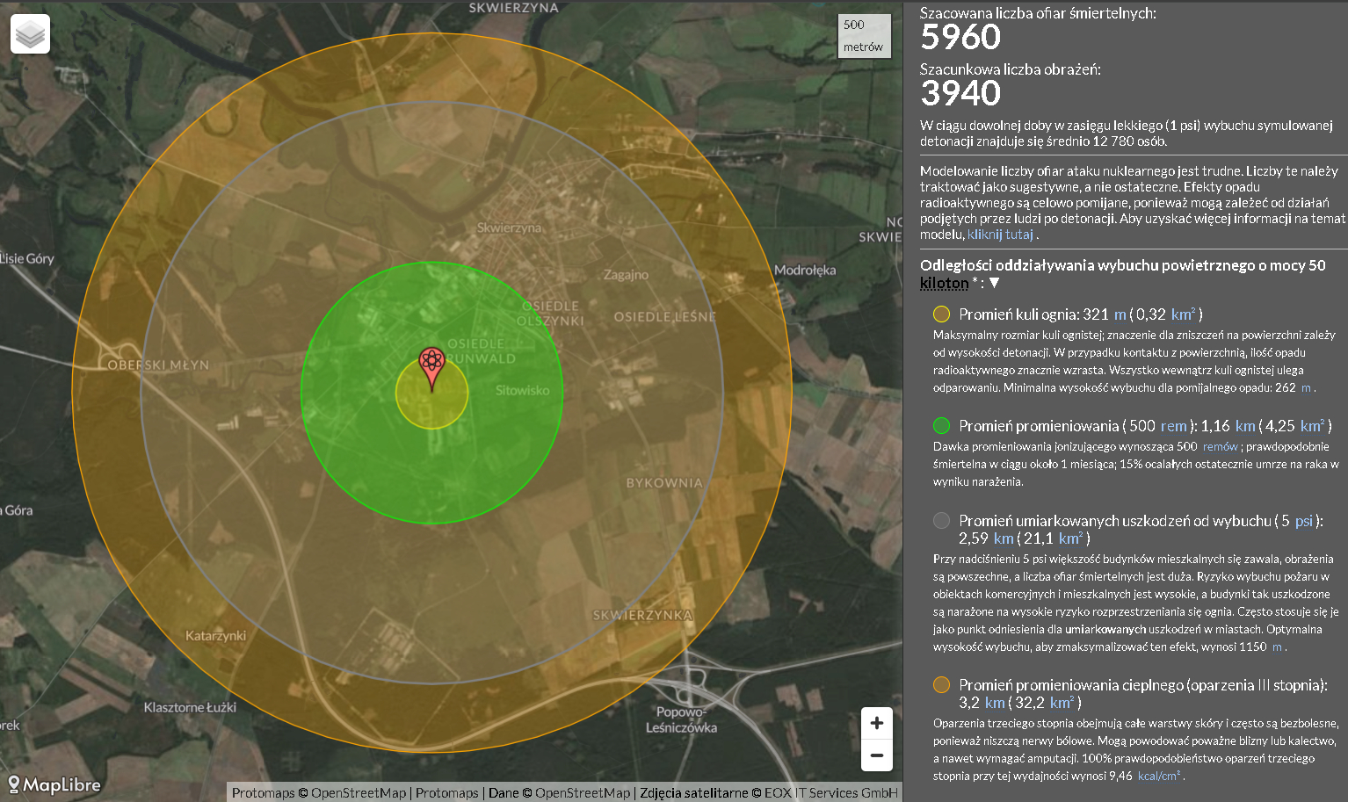The image size is (1348, 802).
Task: Toggle the 'rem' radiation dose unit
Action: click(x=1173, y=426)
